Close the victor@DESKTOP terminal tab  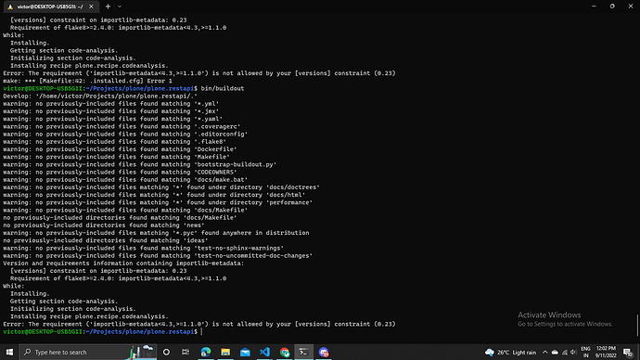pyautogui.click(x=91, y=6)
